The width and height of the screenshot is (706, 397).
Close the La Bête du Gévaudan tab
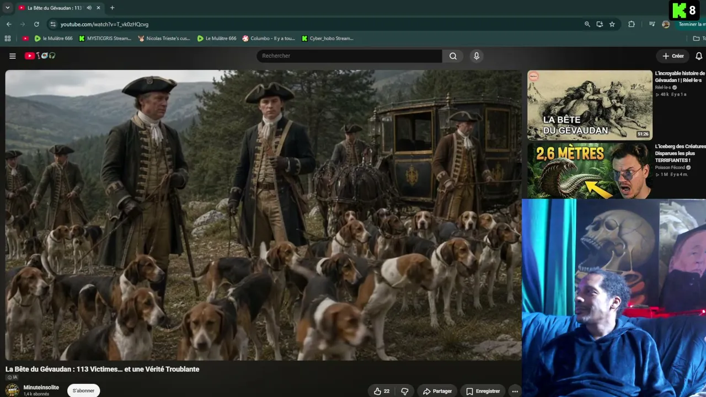99,8
